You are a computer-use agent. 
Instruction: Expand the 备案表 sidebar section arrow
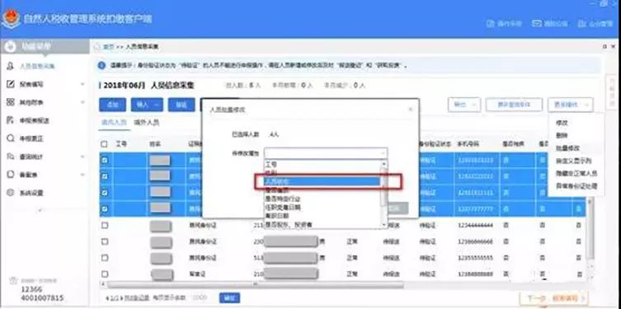pos(82,175)
